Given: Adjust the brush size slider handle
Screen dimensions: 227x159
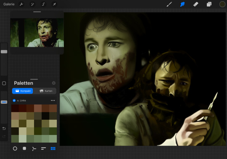Looking at the screenshot, I should tap(4, 52).
